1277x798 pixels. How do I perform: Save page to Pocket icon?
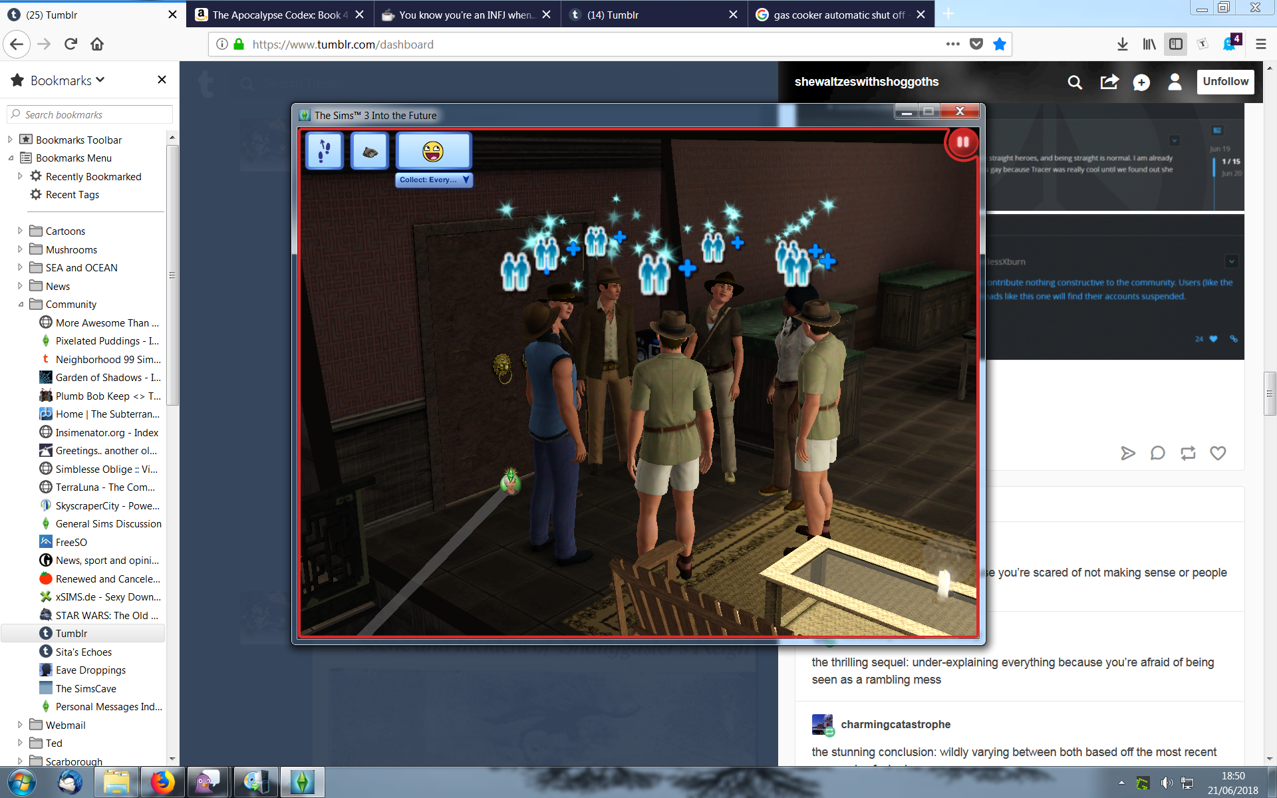coord(976,45)
